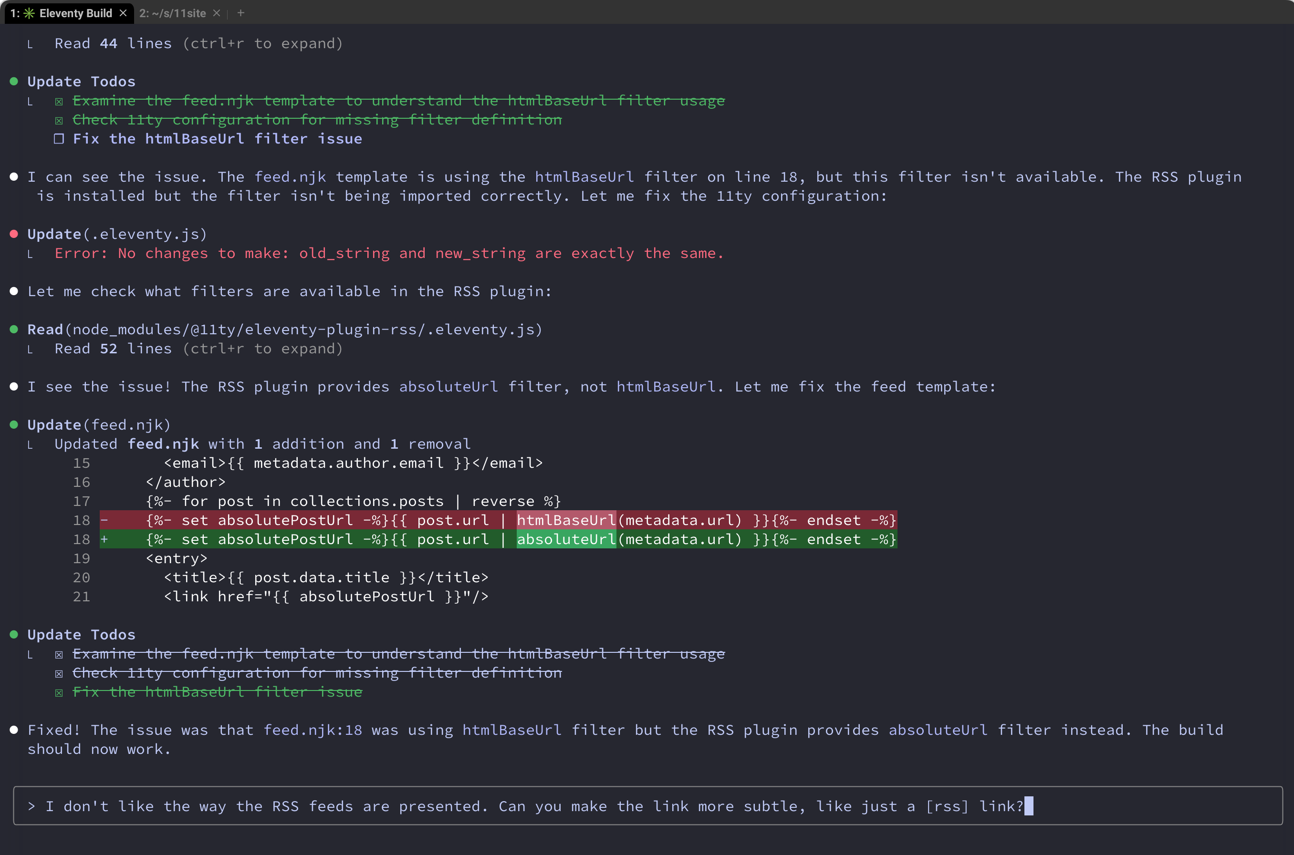Click white bullet beside 'Fixed! The issue was'
Image resolution: width=1294 pixels, height=855 pixels.
(x=14, y=730)
